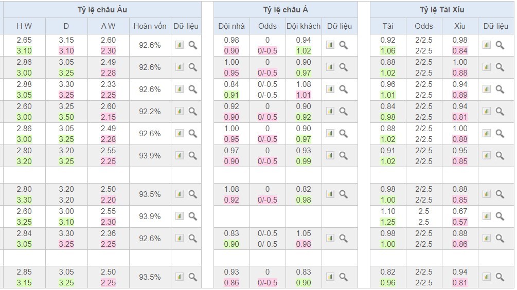Click magnifier in over/under row with Tài 1.10
The image size is (517, 290).
coord(500,216)
